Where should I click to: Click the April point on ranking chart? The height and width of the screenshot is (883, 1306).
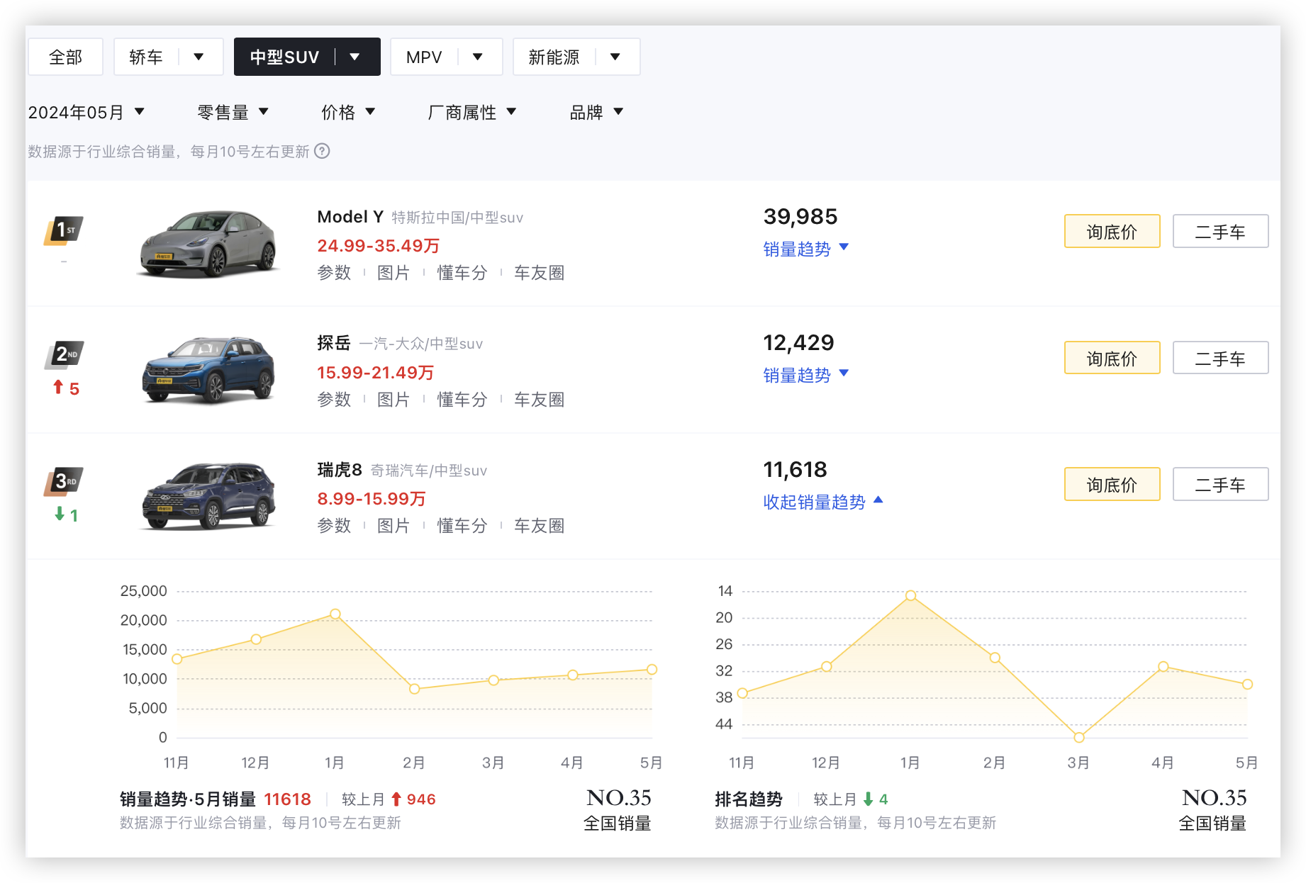pyautogui.click(x=1163, y=666)
